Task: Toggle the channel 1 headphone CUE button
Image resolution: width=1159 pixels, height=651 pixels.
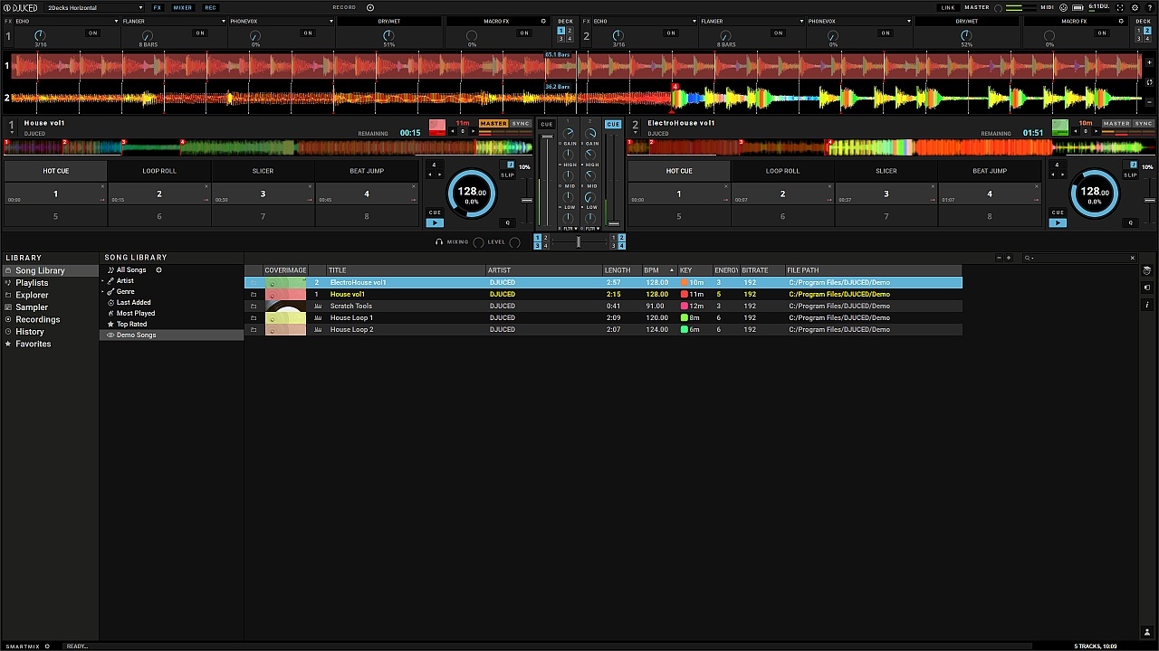Action: [x=546, y=124]
